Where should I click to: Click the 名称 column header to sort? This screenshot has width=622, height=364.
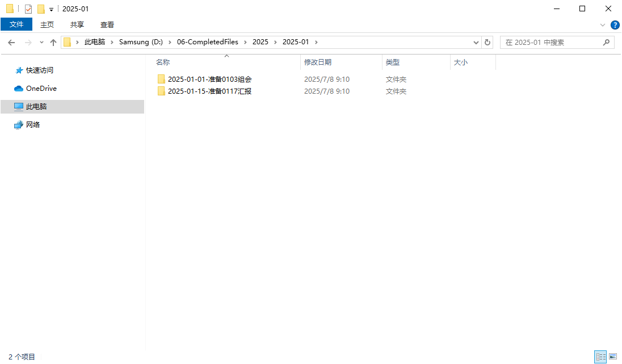pyautogui.click(x=163, y=62)
